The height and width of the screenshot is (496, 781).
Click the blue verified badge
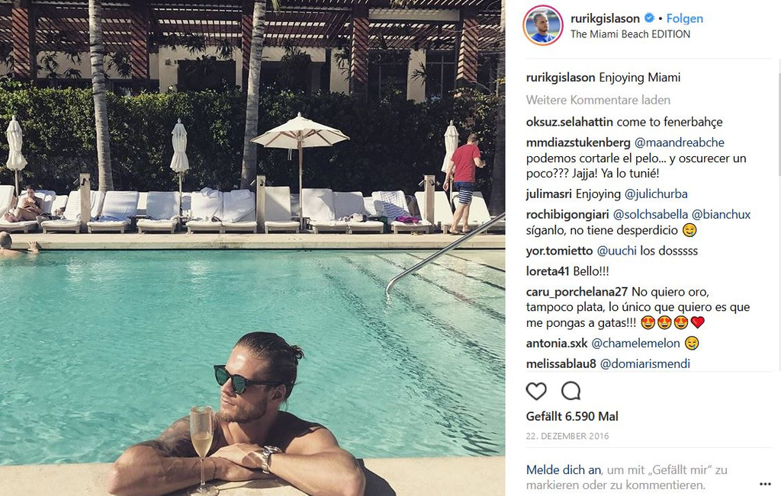(x=649, y=18)
